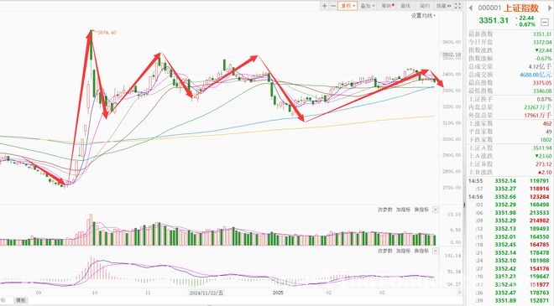Go to previous stock with left arrow
Screen dimensions: 554x306
point(471,8)
